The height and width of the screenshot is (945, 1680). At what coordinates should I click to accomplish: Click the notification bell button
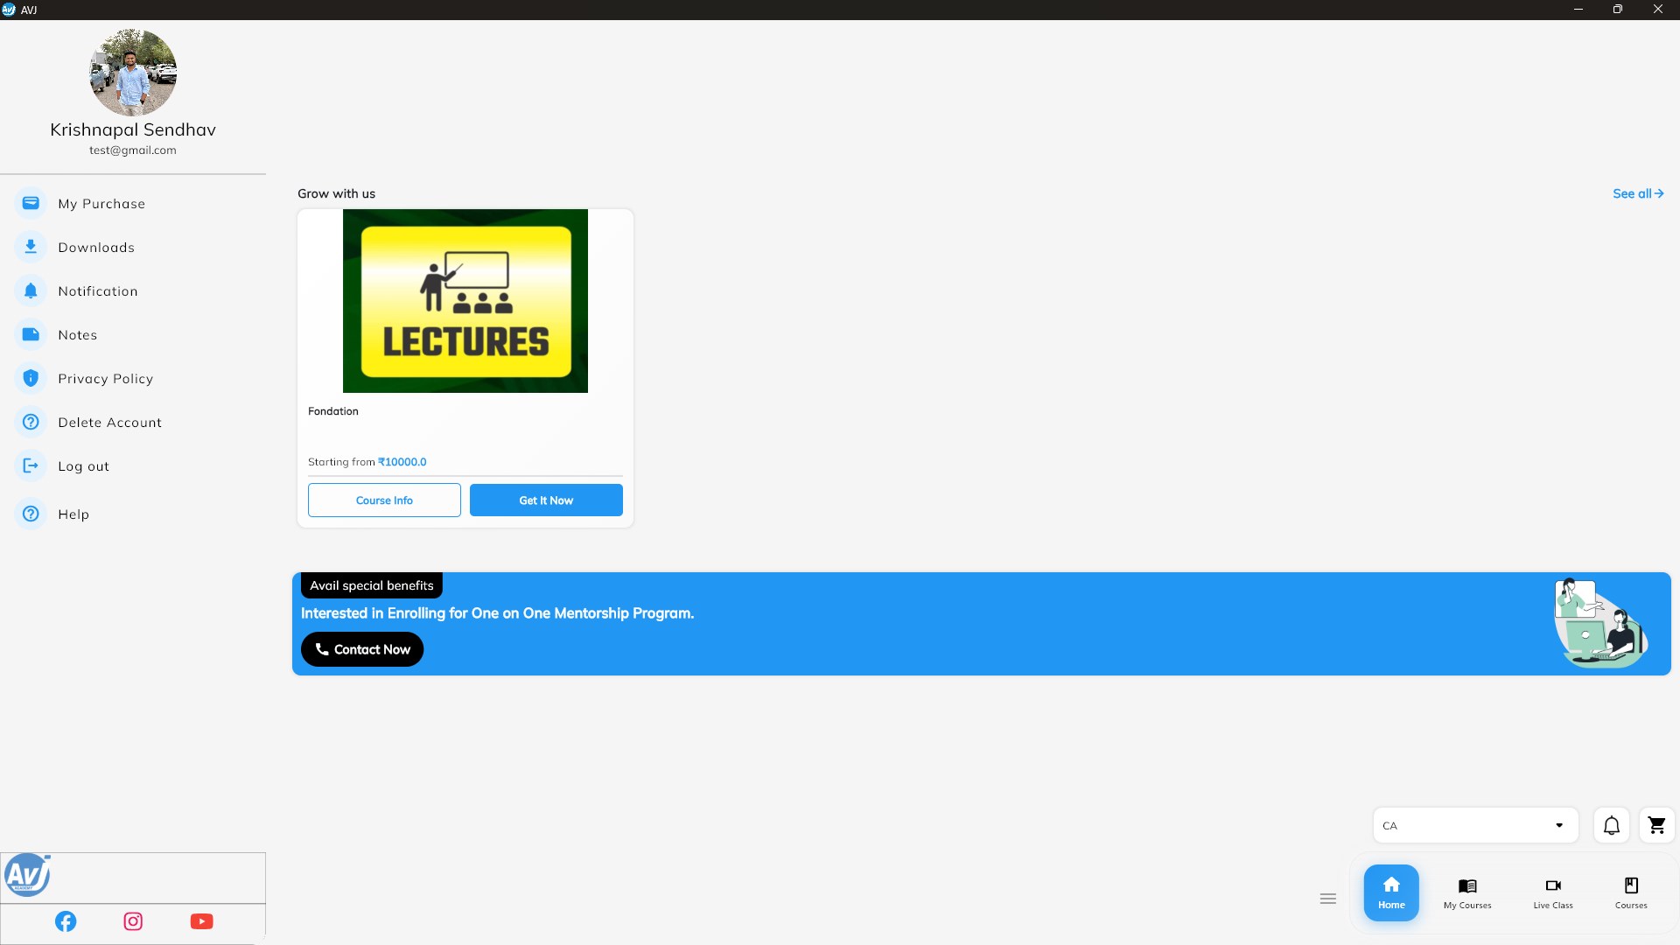click(x=1612, y=825)
